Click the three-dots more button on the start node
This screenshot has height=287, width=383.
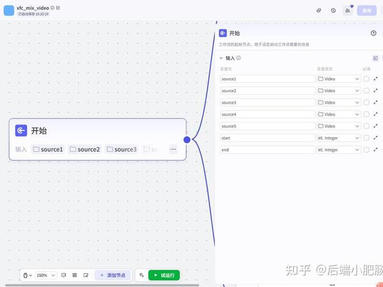[x=173, y=149]
